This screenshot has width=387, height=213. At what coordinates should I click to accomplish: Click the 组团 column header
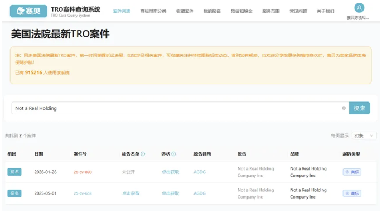[12, 154]
